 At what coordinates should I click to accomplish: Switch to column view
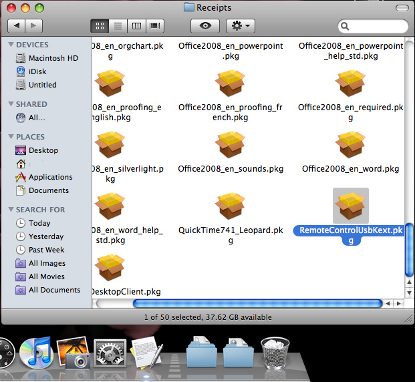click(136, 26)
